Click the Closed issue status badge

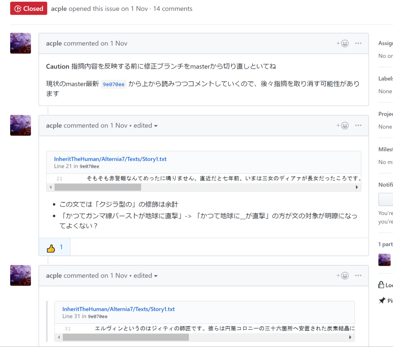(28, 8)
